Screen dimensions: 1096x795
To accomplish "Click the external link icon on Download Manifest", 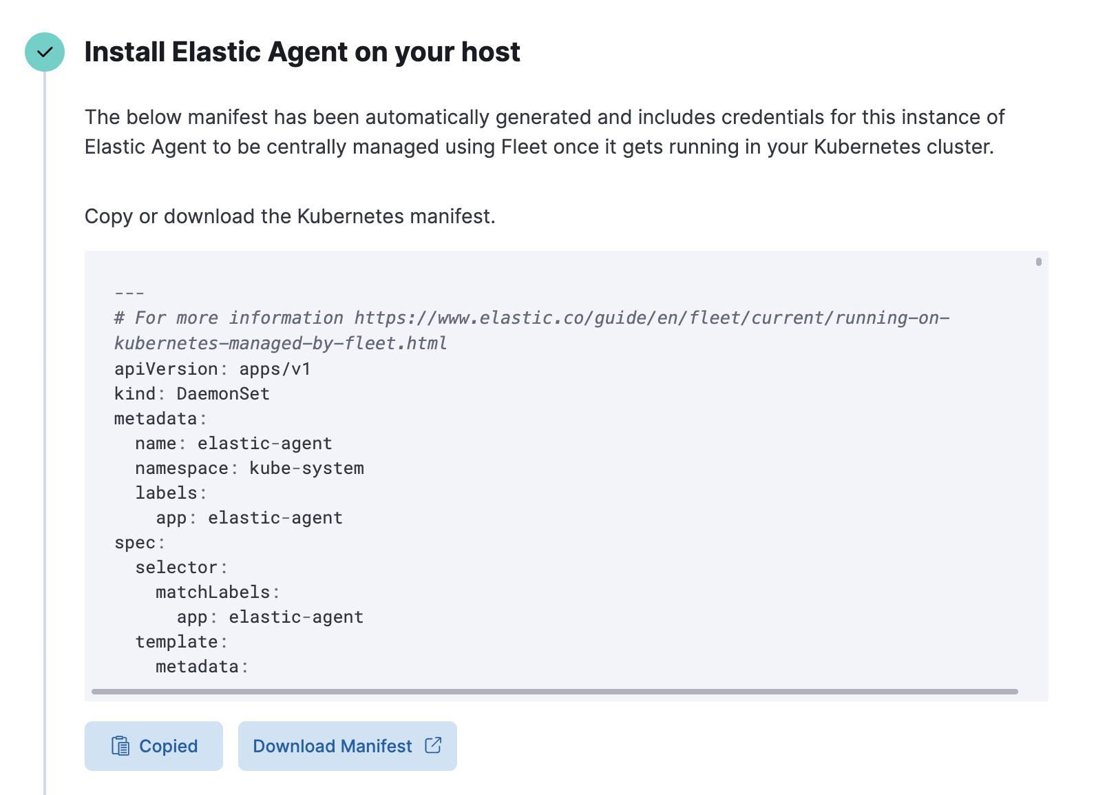I will tap(433, 745).
